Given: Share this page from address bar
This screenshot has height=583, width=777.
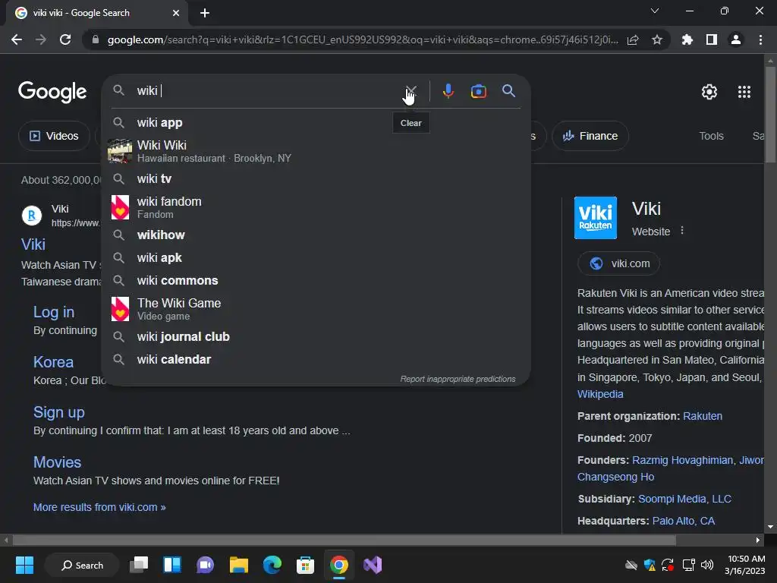Looking at the screenshot, I should 633,39.
